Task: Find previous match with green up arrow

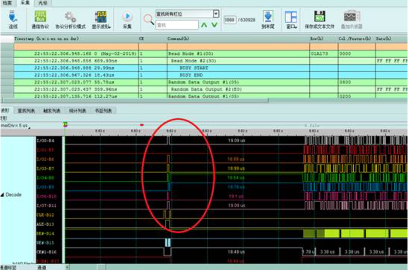Action: [x=204, y=24]
